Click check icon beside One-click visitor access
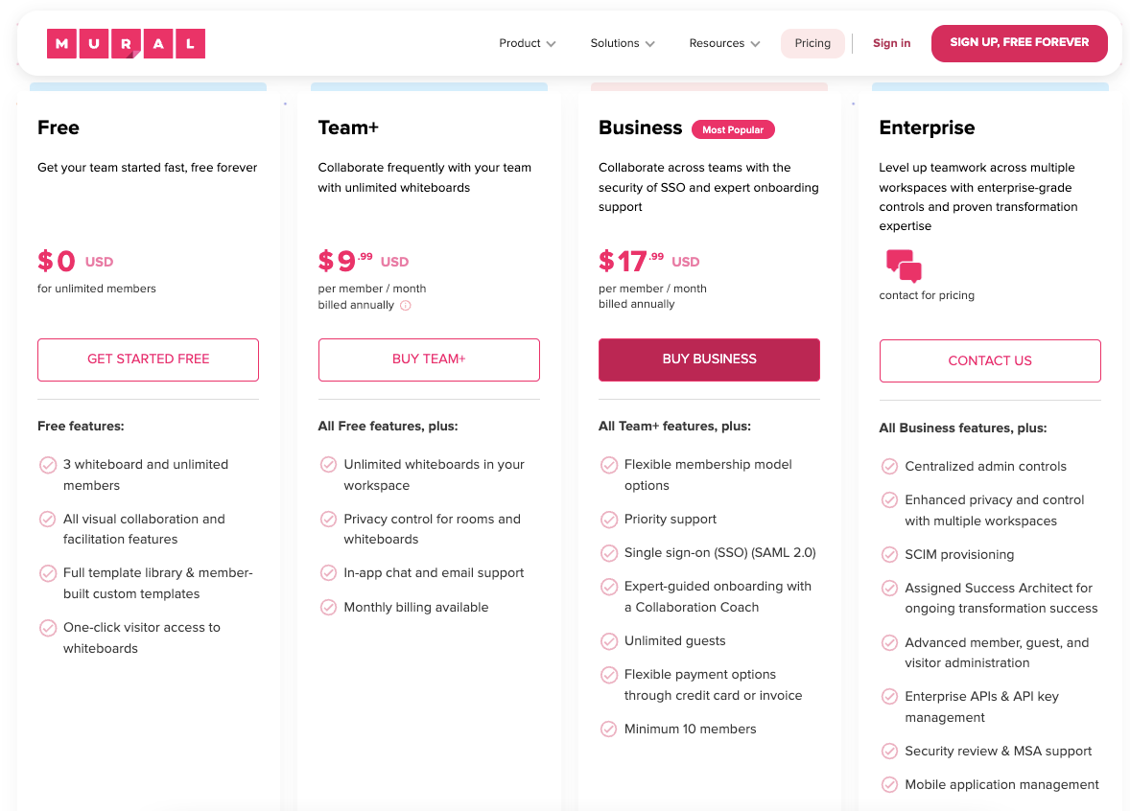Viewport: 1130px width, 811px height. pyautogui.click(x=47, y=628)
